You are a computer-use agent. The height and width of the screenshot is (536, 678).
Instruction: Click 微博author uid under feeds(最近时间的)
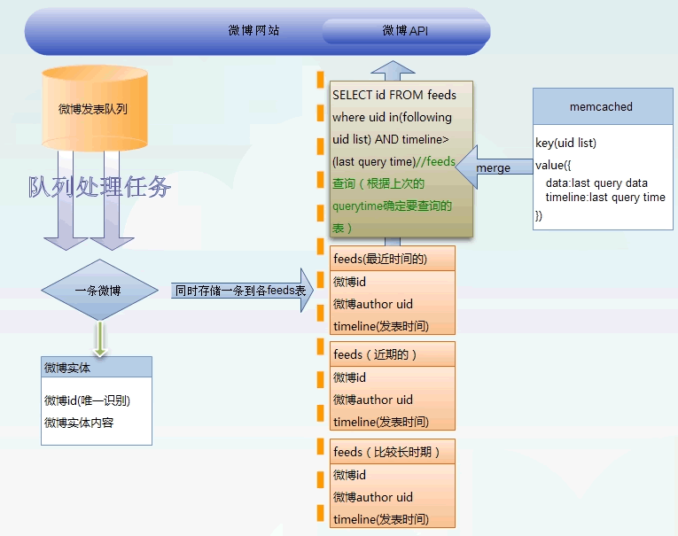coord(373,304)
